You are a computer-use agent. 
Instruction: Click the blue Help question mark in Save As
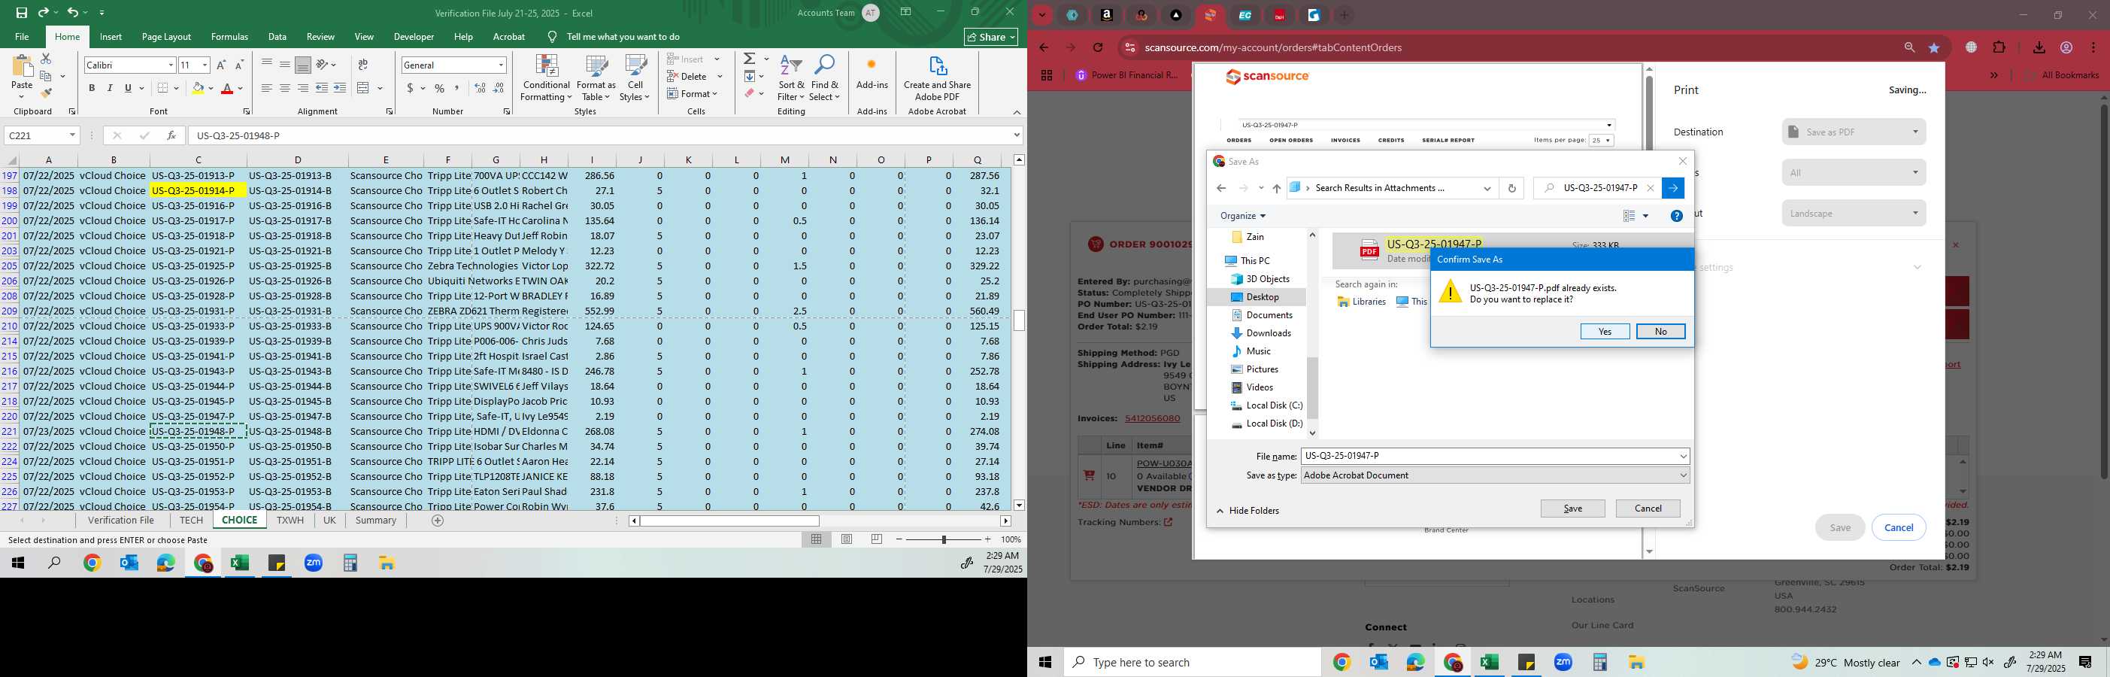coord(1676,216)
